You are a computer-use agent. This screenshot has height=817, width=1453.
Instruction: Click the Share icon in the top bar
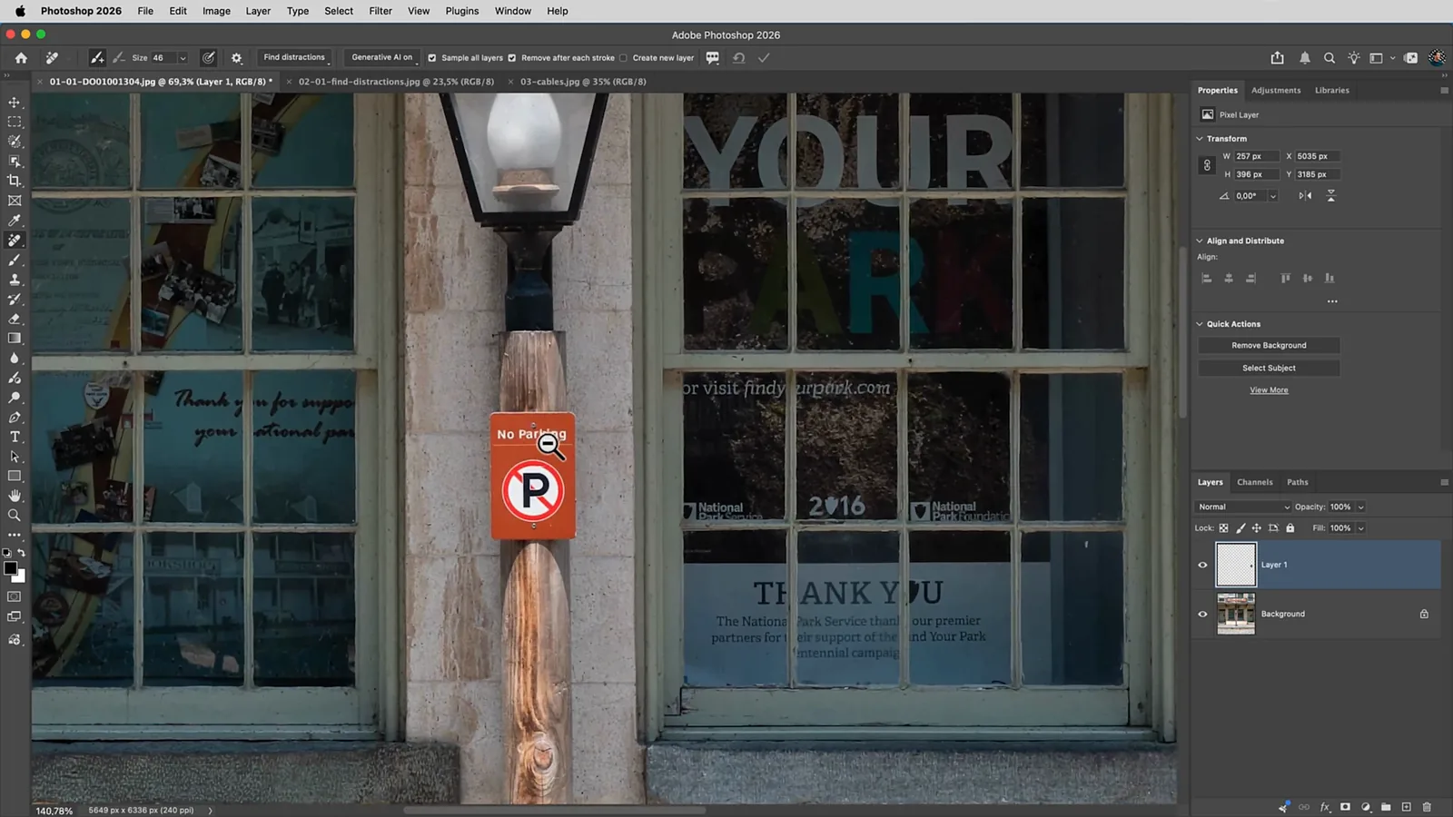point(1278,57)
